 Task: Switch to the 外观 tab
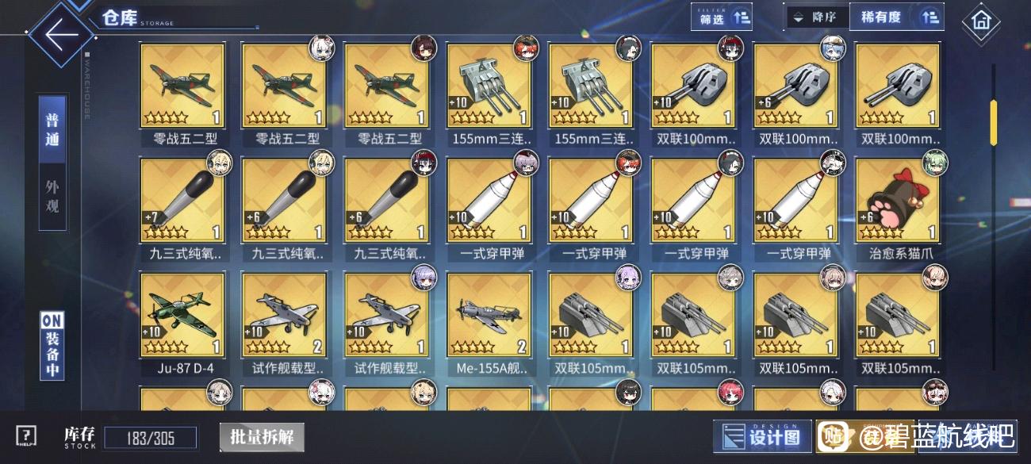[52, 197]
